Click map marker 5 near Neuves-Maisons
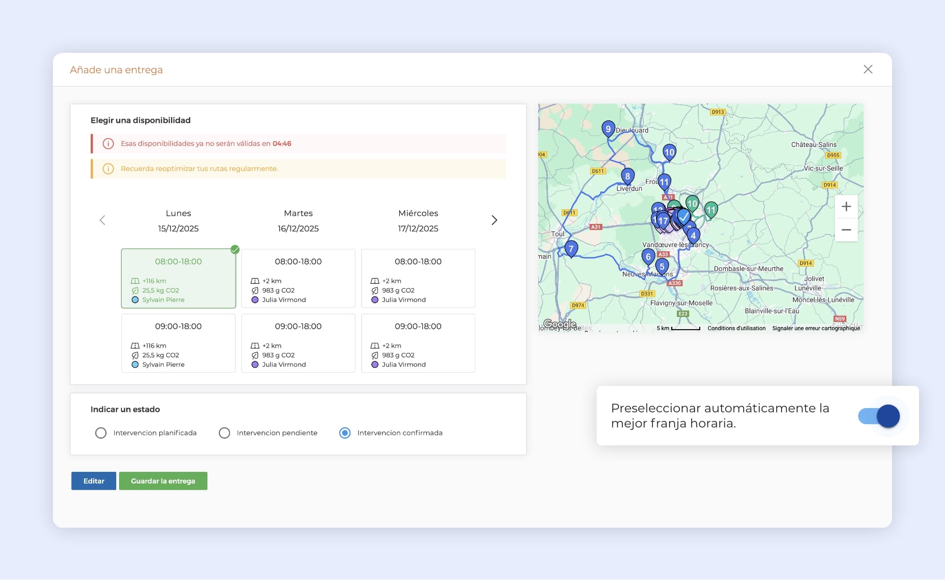 tap(661, 266)
